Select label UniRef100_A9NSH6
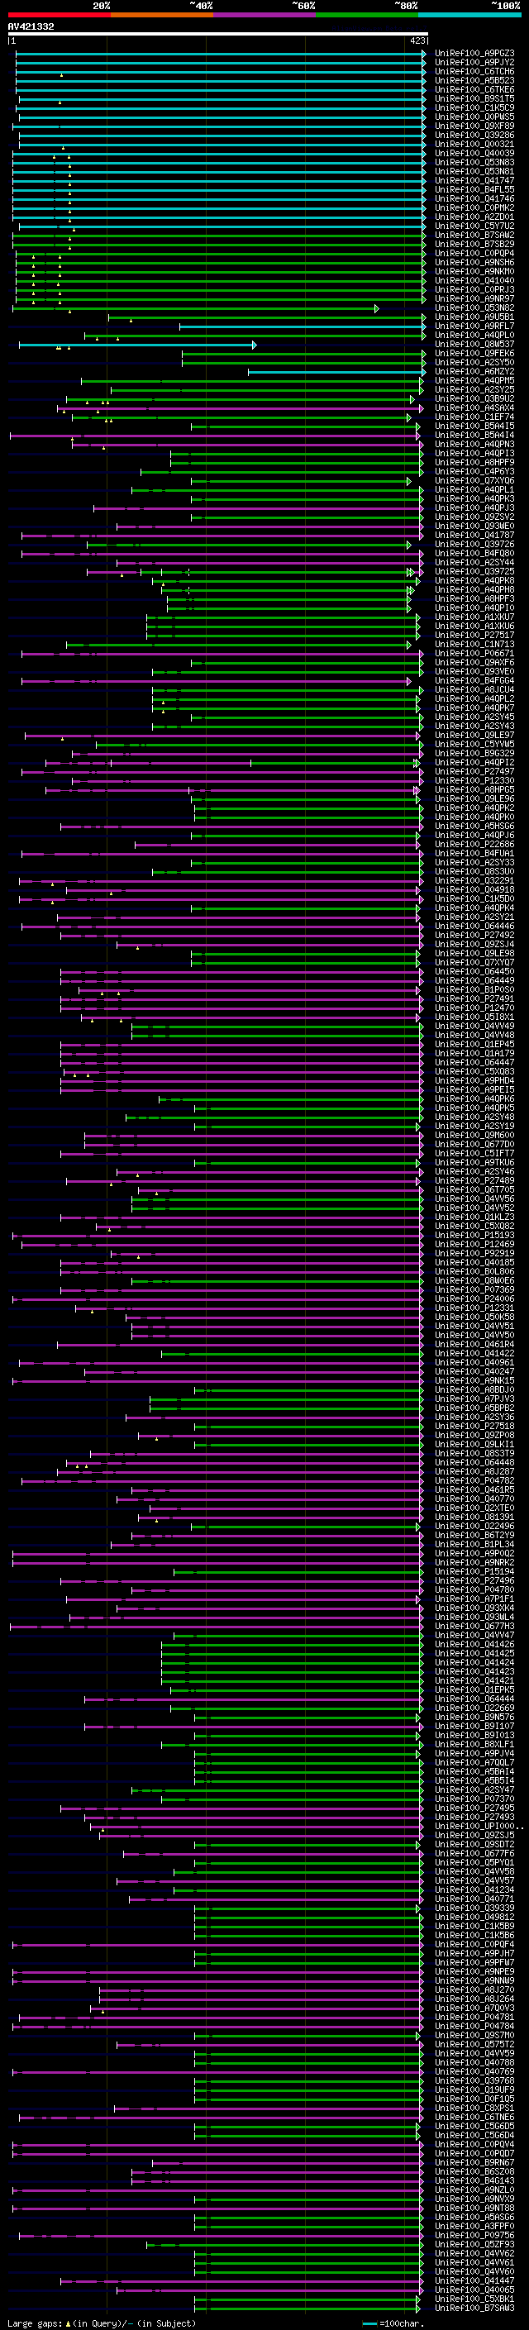 [x=474, y=262]
